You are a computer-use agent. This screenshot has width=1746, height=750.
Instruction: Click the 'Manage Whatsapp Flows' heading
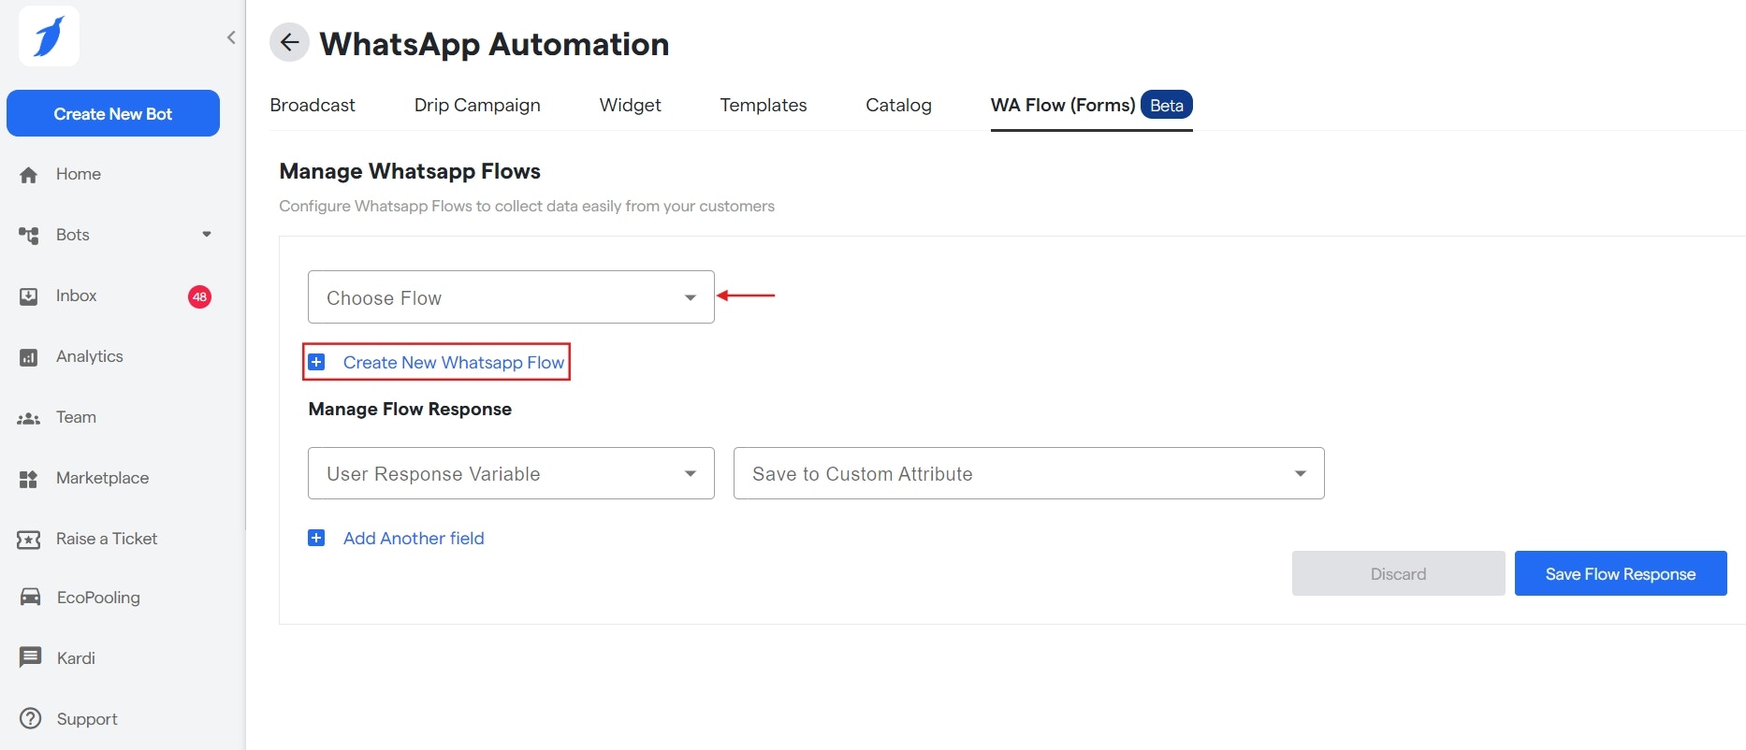click(x=410, y=171)
